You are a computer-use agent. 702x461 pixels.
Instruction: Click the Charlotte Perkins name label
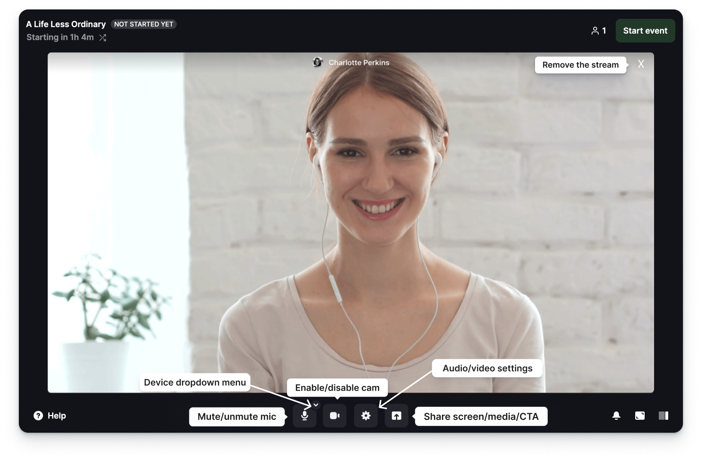(x=357, y=62)
